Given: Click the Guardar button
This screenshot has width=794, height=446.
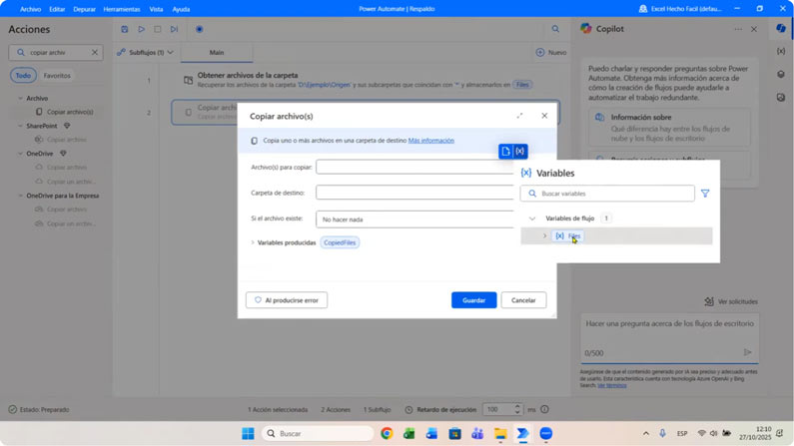Looking at the screenshot, I should pos(474,300).
